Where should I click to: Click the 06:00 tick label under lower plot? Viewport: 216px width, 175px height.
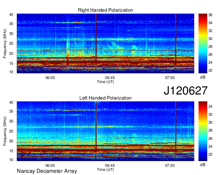click(50, 165)
